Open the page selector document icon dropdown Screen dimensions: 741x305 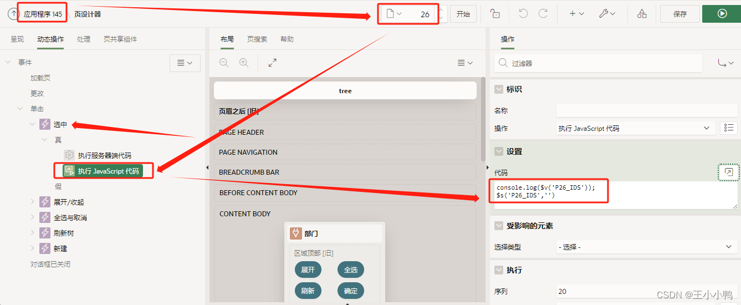tap(394, 14)
